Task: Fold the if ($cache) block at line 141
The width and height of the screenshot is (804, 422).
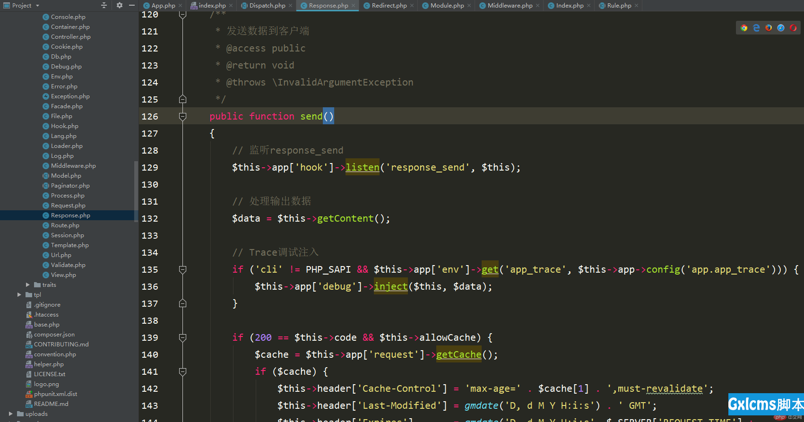Action: click(x=182, y=371)
